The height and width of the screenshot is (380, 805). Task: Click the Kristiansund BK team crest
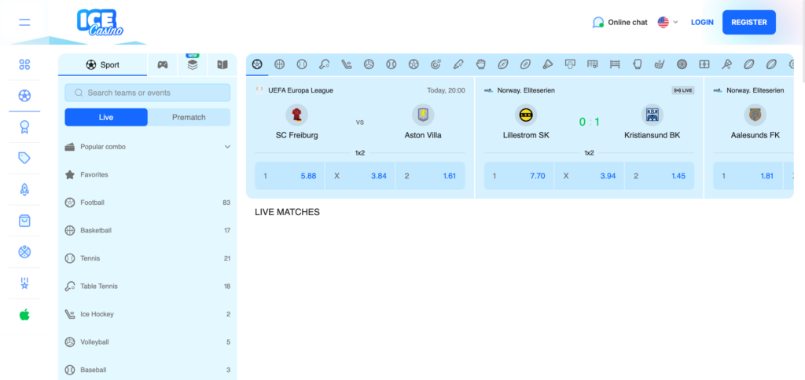point(652,115)
